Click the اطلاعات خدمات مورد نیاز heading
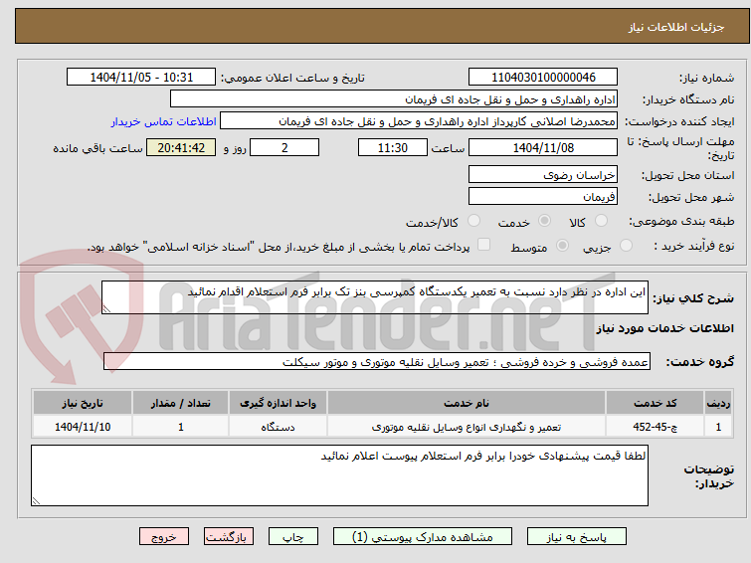751x563 pixels. (x=664, y=328)
